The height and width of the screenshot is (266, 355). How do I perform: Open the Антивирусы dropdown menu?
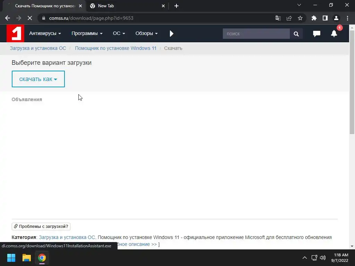click(45, 34)
